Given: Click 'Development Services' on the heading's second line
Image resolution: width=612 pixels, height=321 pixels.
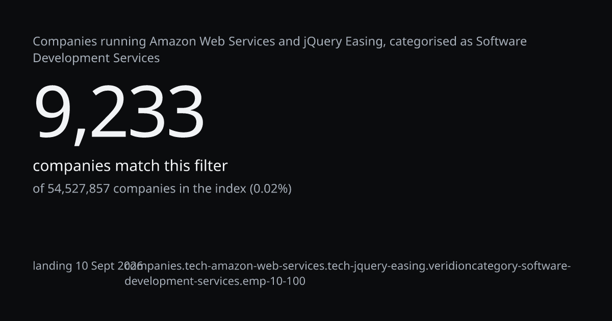Looking at the screenshot, I should (96, 58).
